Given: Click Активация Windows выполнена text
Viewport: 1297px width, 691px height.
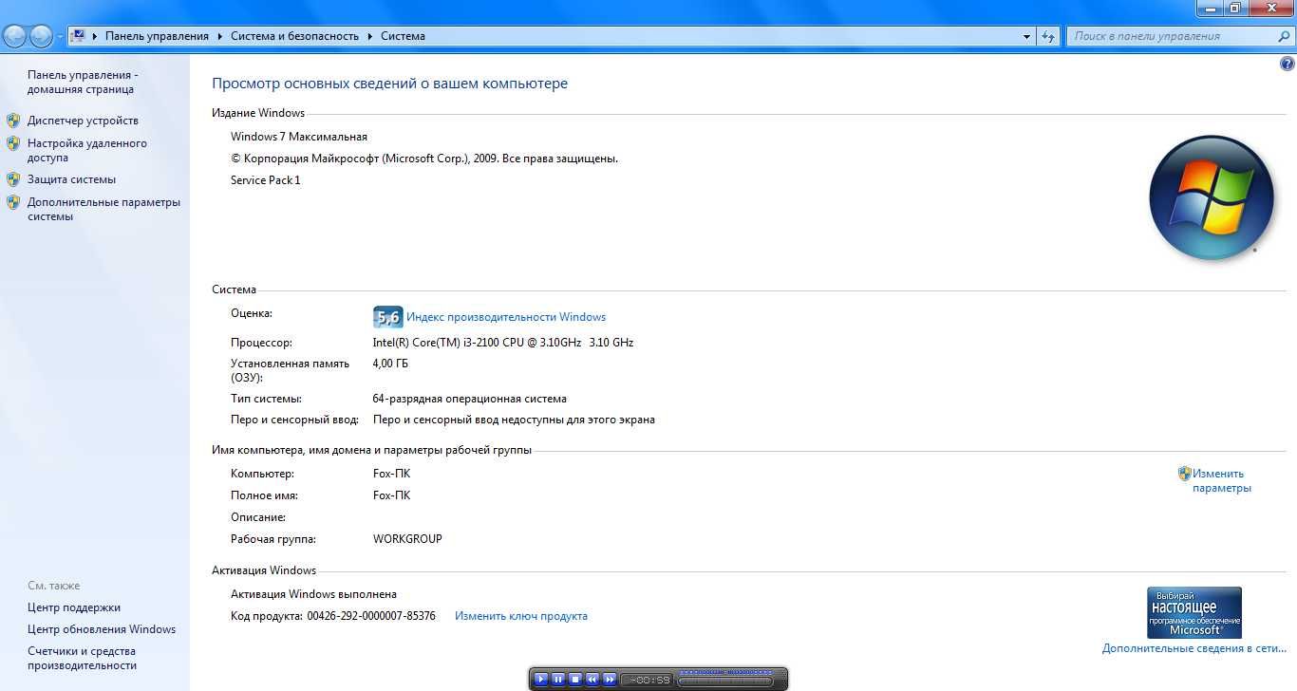Looking at the screenshot, I should (x=314, y=594).
